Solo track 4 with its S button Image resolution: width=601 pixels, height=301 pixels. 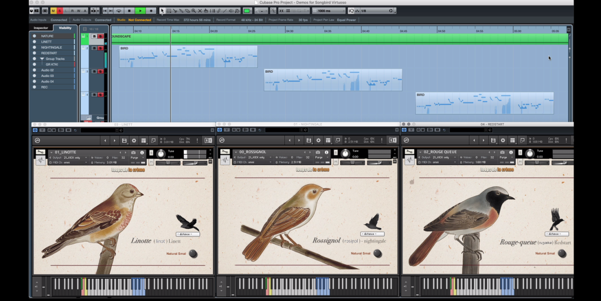pos(100,94)
